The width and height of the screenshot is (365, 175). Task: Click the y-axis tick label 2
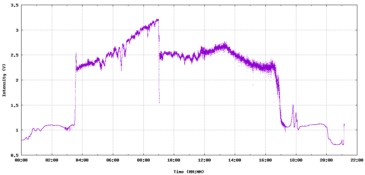pyautogui.click(x=17, y=80)
